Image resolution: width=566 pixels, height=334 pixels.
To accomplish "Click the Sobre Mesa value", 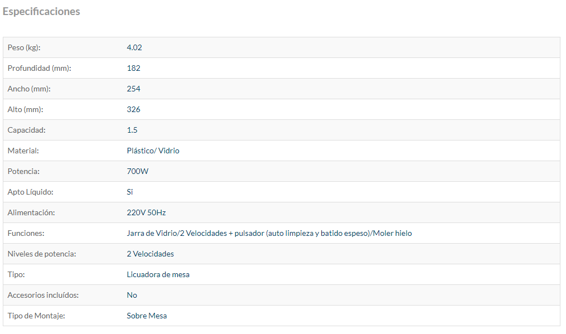I will pyautogui.click(x=147, y=316).
